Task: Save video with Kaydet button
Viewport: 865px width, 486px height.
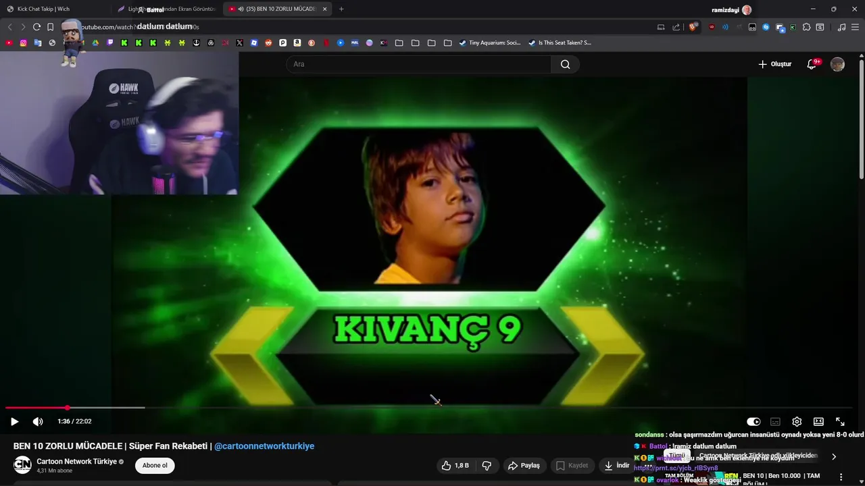Action: pyautogui.click(x=572, y=465)
